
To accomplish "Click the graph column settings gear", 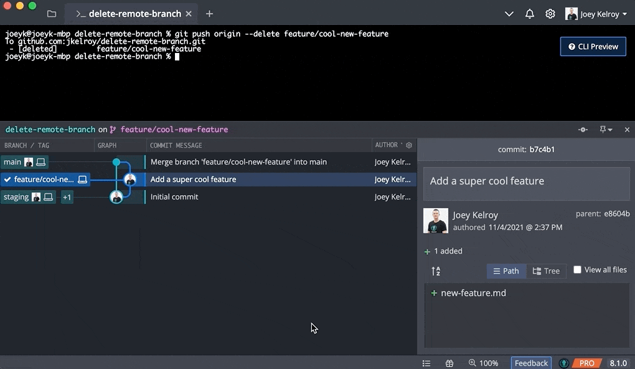I will click(x=409, y=145).
